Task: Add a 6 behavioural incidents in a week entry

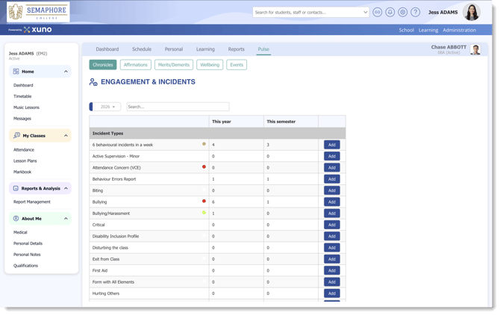Action: 332,145
